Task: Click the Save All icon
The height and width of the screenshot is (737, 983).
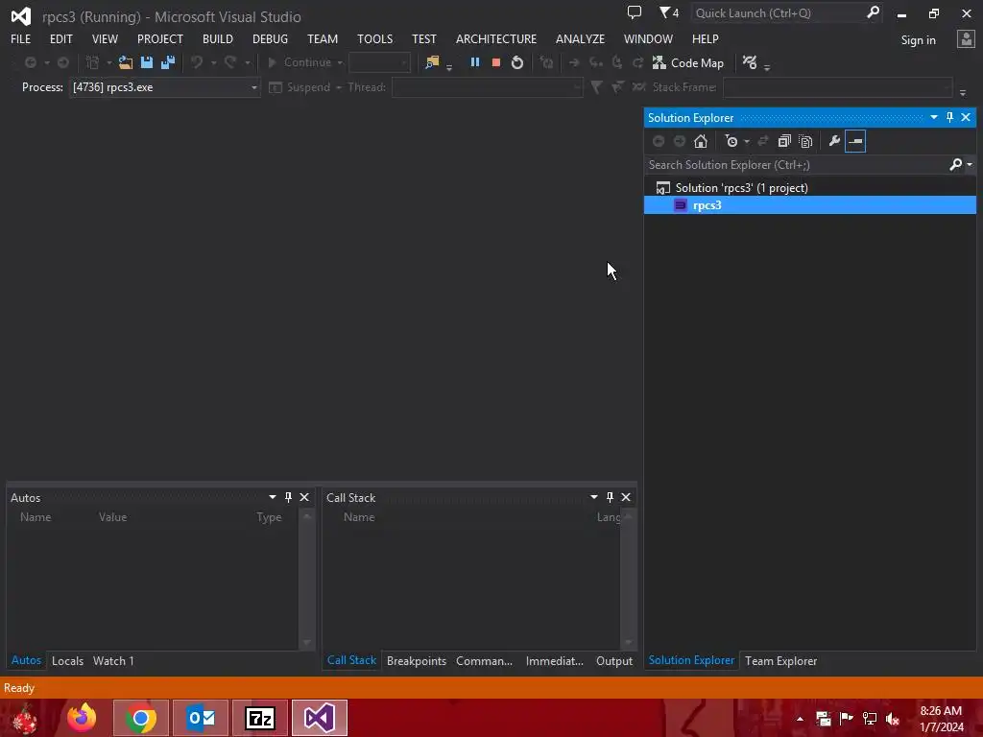Action: pyautogui.click(x=168, y=62)
